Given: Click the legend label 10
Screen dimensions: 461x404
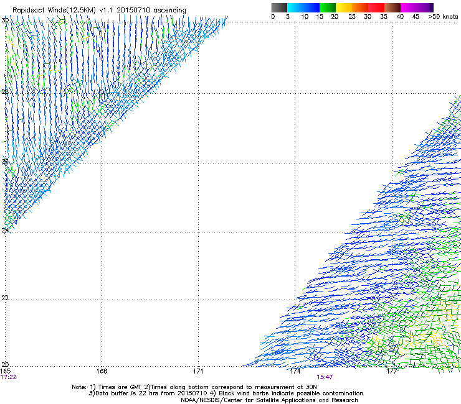Looking at the screenshot, I should point(305,17).
